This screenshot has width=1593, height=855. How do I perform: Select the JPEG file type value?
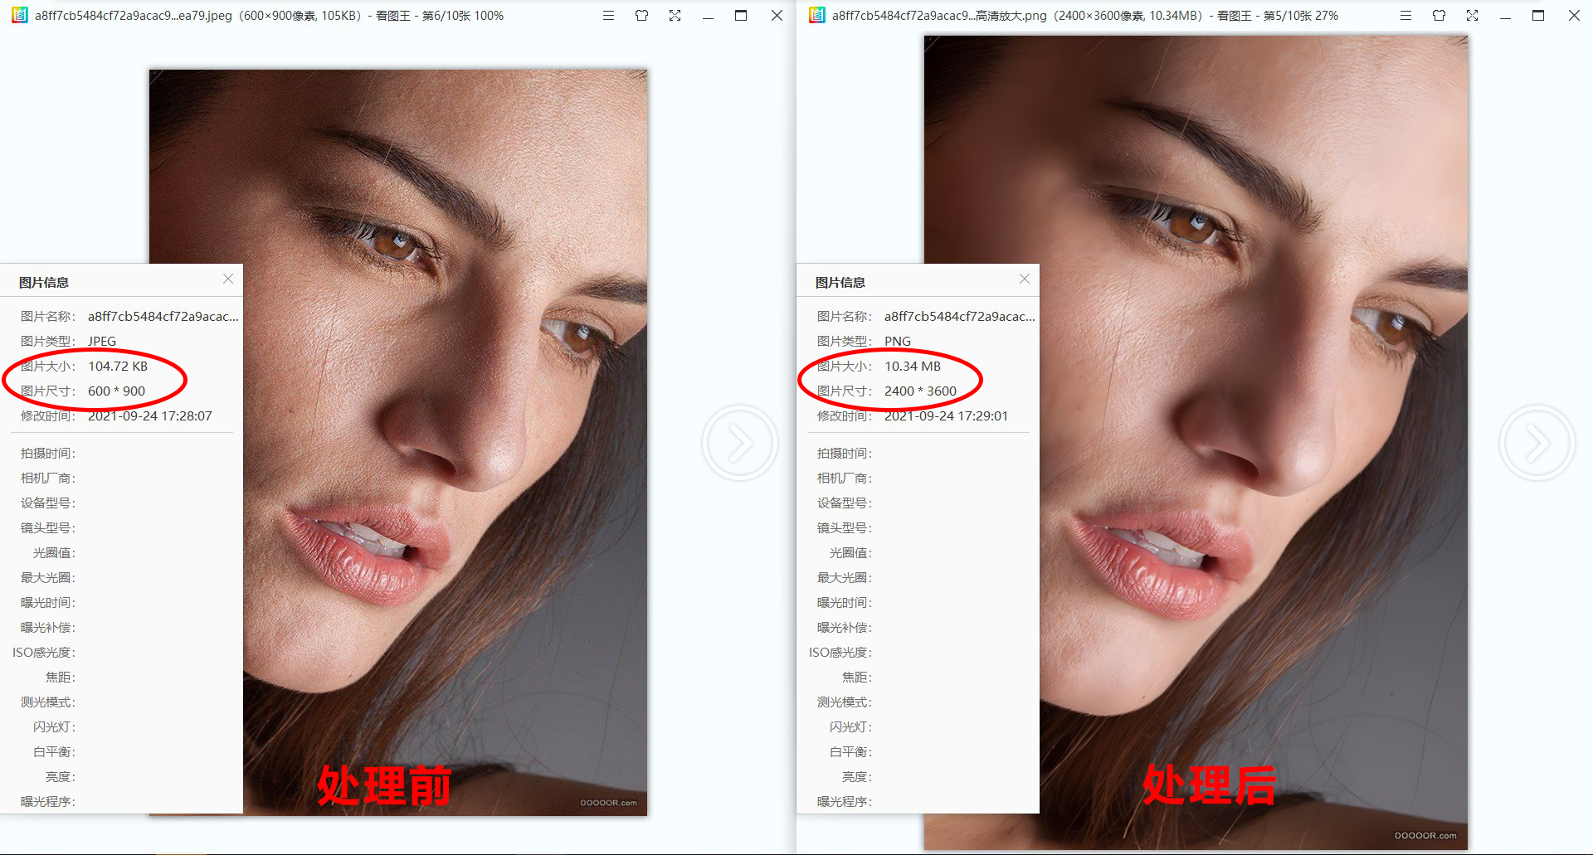coord(102,342)
